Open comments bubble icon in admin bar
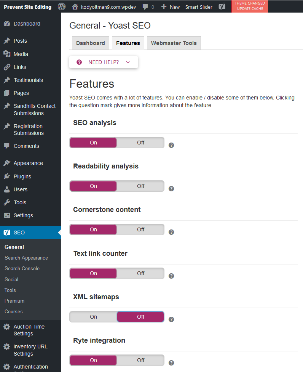The image size is (303, 372). click(x=145, y=7)
